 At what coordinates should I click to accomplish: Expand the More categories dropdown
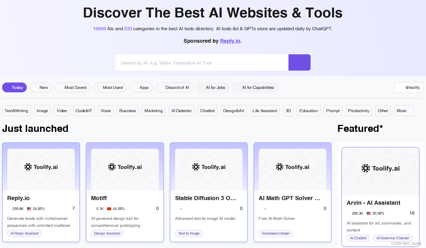coord(404,111)
